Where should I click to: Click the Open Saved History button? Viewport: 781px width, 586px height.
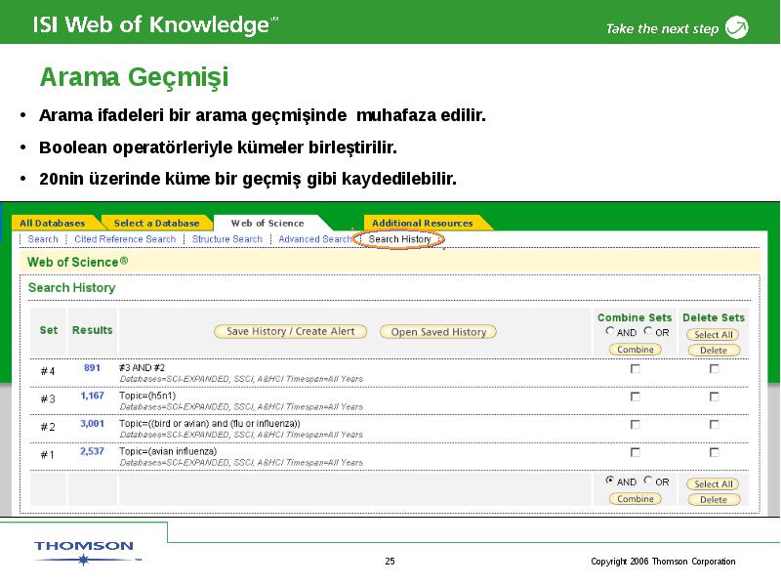coord(438,332)
